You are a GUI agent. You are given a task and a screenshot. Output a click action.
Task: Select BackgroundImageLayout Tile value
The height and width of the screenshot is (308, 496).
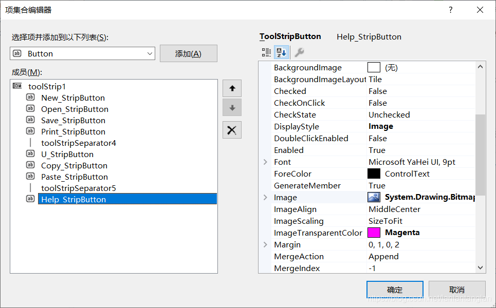[375, 79]
